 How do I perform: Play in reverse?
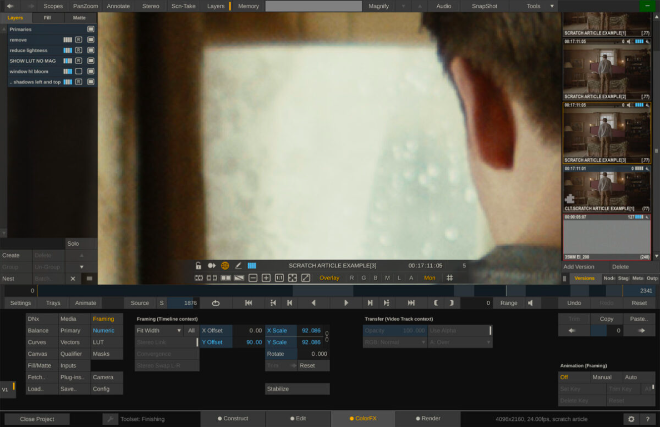[x=313, y=303]
